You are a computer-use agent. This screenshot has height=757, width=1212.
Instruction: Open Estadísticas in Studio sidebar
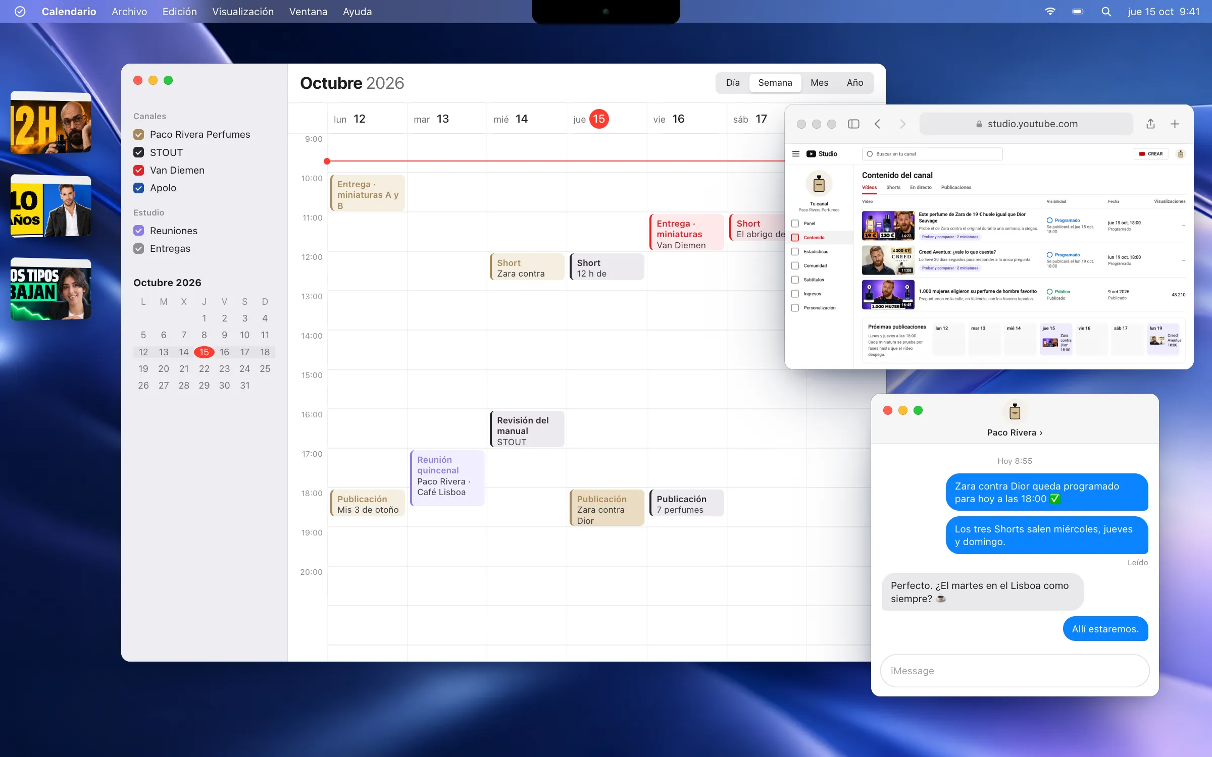(x=819, y=251)
